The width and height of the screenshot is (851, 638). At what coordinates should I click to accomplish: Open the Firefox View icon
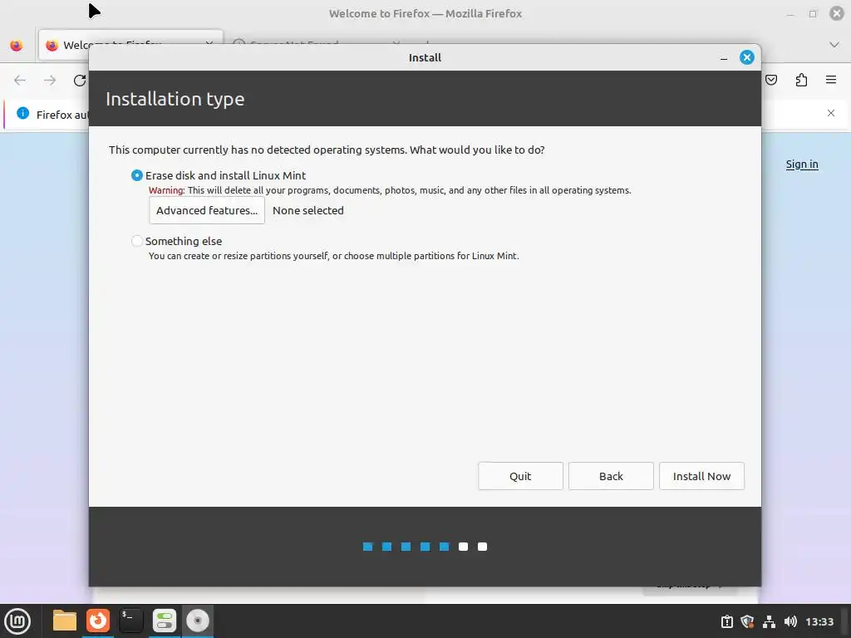pyautogui.click(x=17, y=45)
